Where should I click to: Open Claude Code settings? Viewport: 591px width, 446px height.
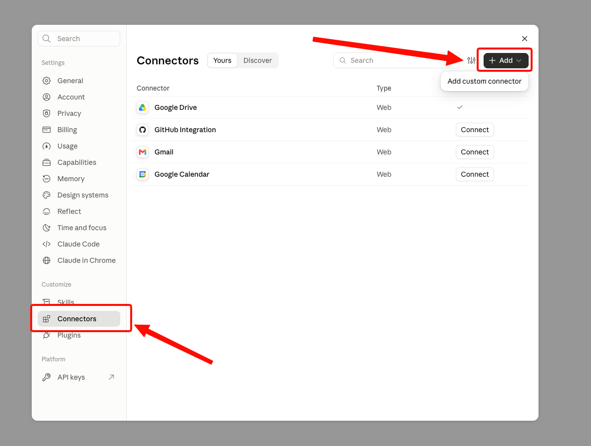click(x=79, y=244)
